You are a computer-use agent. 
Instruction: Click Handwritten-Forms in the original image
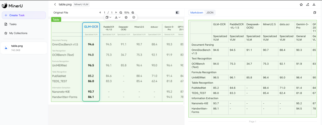pos(65,97)
